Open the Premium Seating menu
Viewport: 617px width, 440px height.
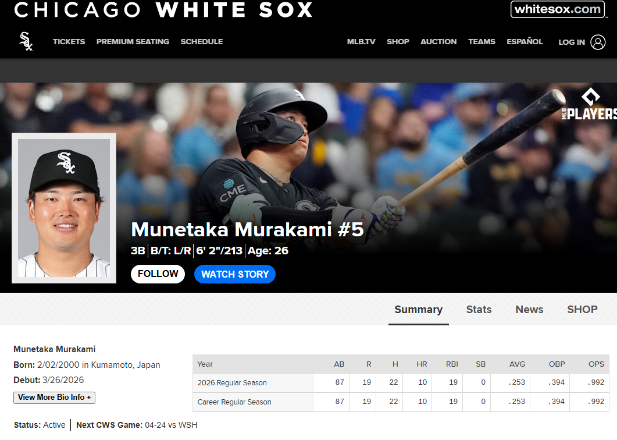tap(133, 42)
